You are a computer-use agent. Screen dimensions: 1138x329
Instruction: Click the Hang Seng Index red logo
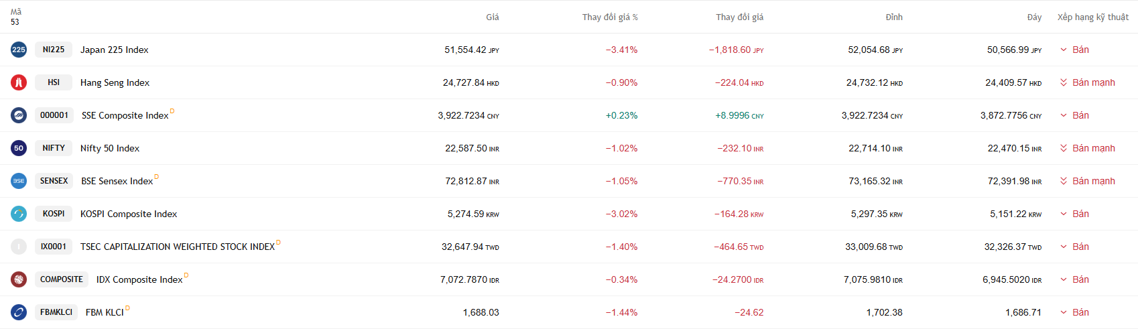[19, 82]
